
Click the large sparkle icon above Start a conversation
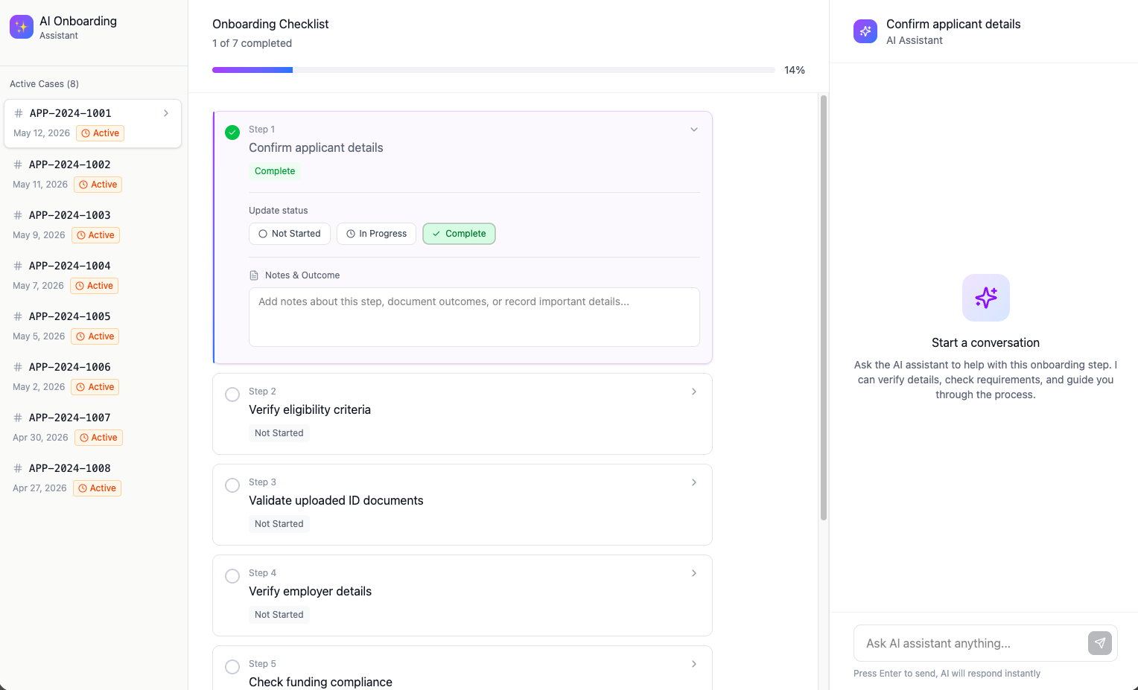[986, 298]
